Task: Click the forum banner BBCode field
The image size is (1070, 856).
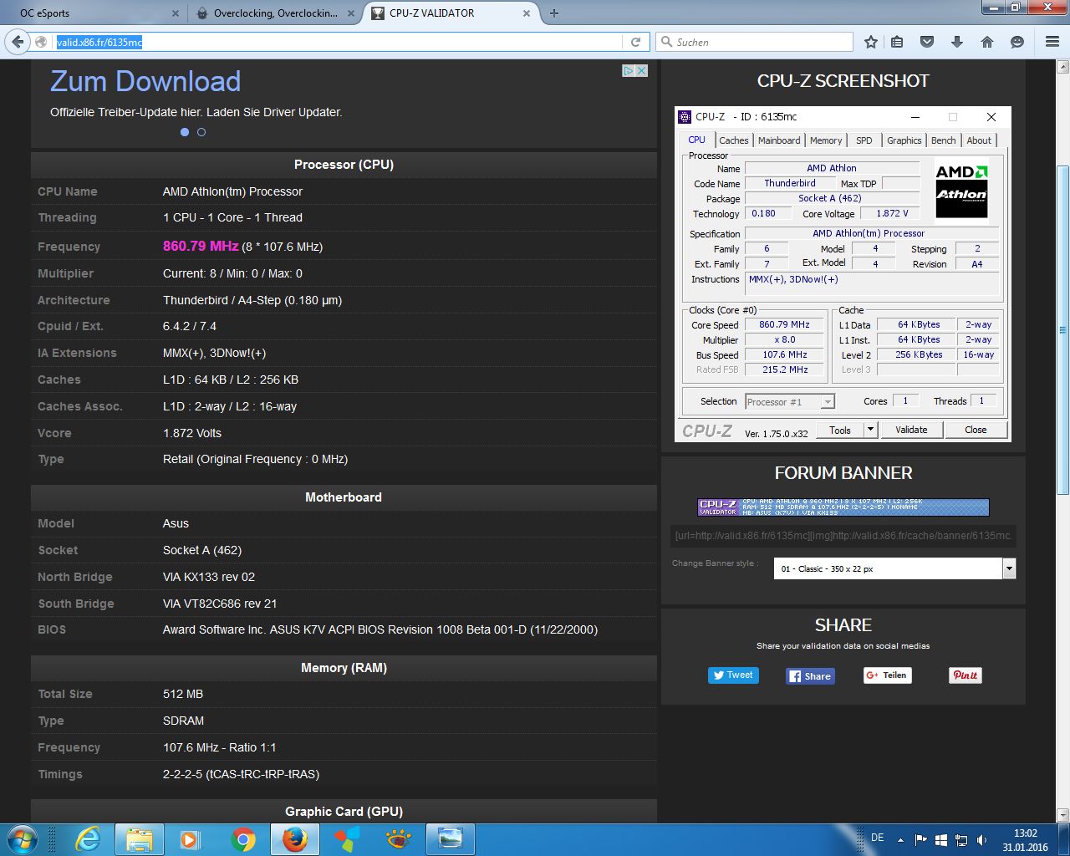Action: (x=843, y=536)
